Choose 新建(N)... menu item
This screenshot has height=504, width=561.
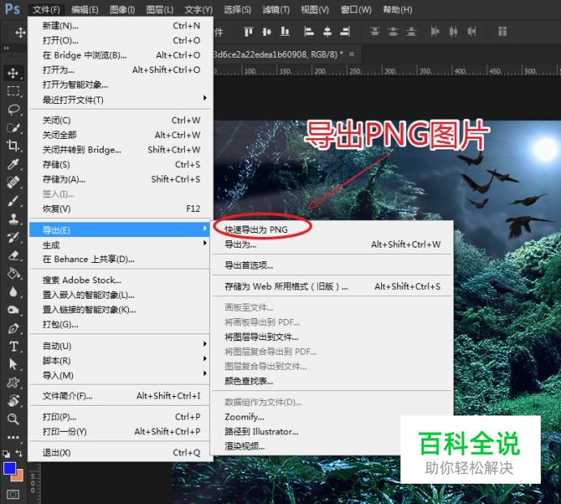click(121, 26)
